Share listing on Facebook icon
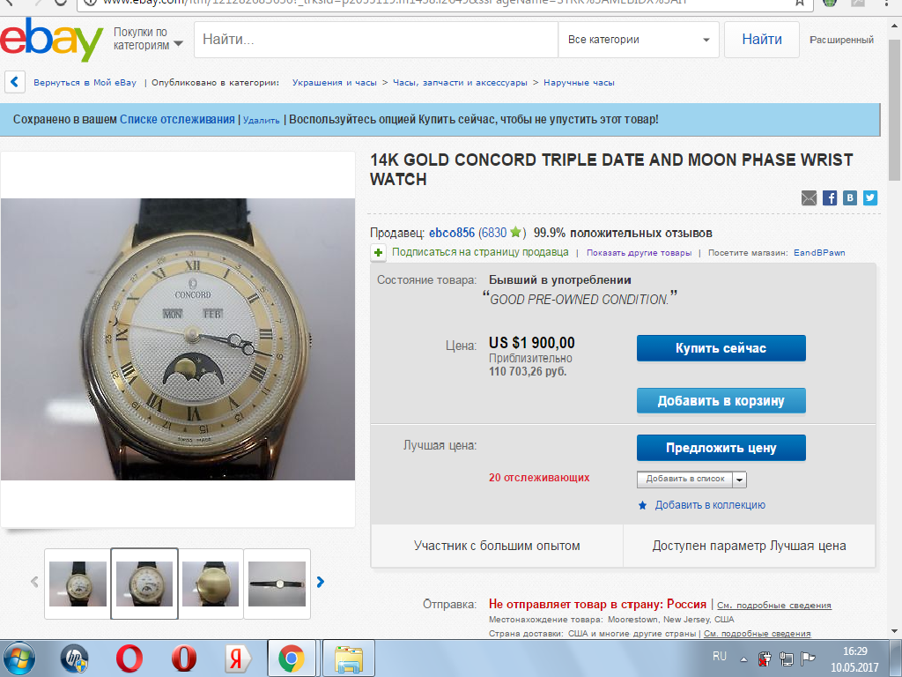 point(830,198)
